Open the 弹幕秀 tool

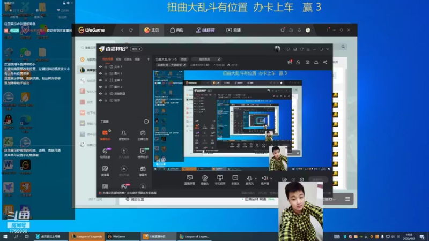tap(143, 171)
